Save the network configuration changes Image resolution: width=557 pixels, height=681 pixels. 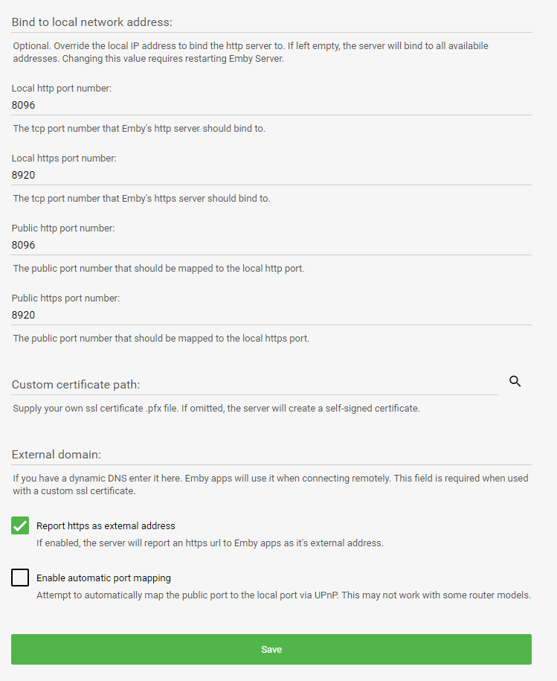coord(271,649)
